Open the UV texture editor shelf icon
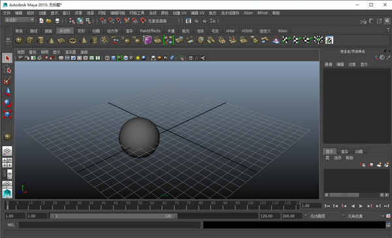 [329, 40]
